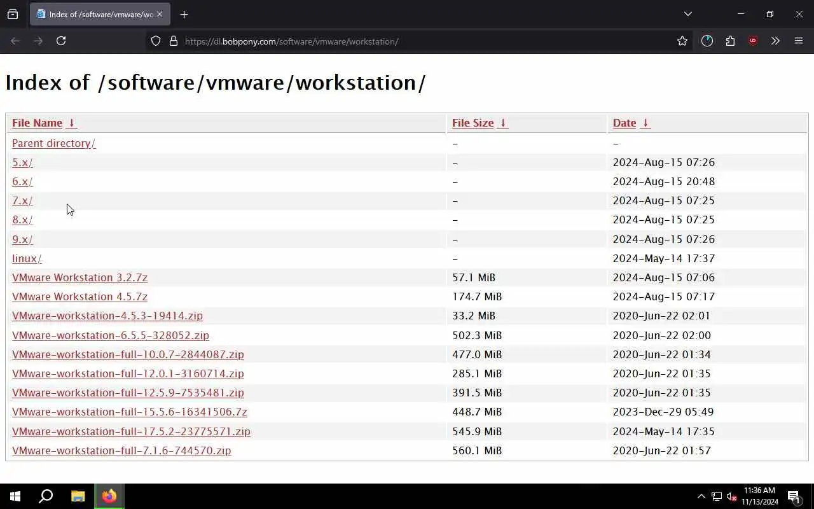Close the Index of /software/vmware tab
Screen dimensions: 814x509
click(x=159, y=14)
